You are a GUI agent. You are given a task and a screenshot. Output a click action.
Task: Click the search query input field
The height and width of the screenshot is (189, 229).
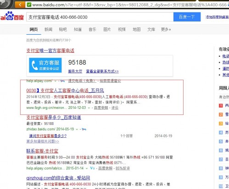coord(100,17)
